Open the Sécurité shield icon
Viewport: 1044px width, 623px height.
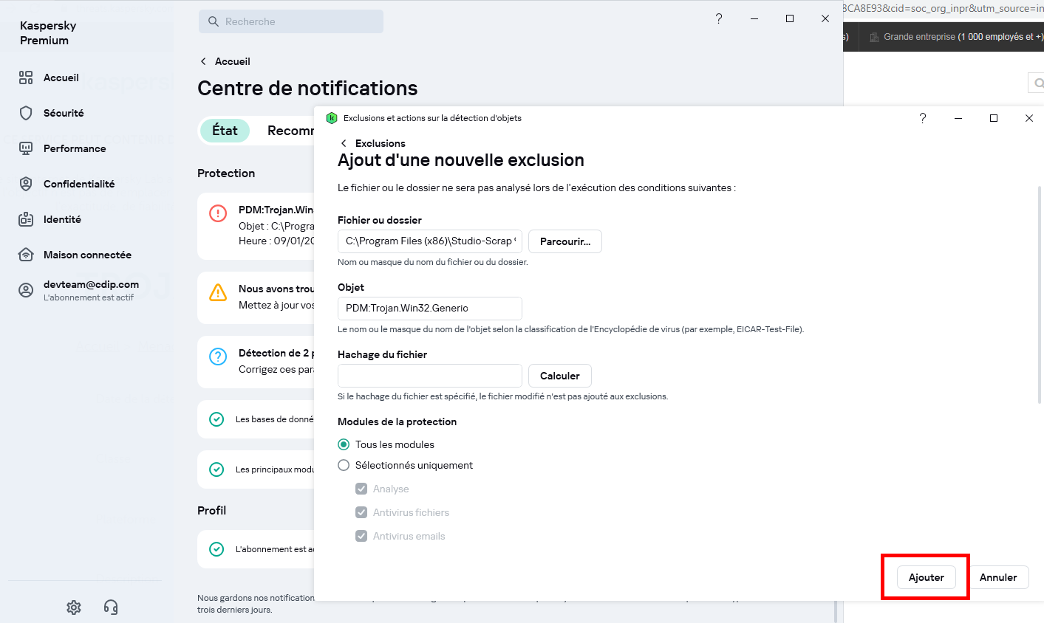click(x=26, y=113)
